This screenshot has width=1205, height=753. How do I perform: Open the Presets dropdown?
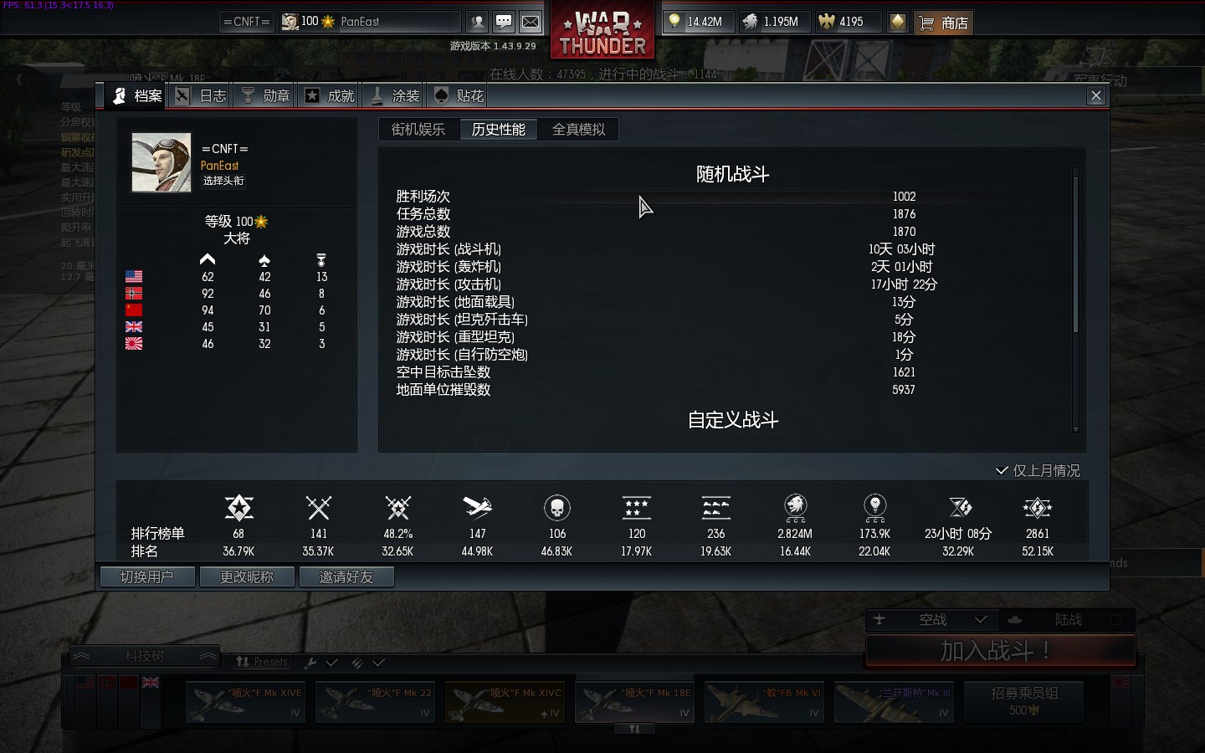click(261, 662)
